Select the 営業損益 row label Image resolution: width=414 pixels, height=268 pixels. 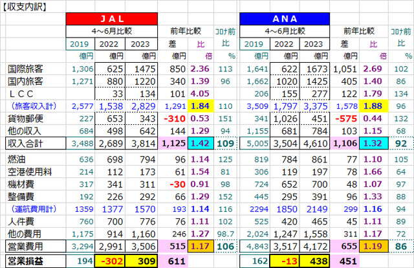click(x=36, y=261)
